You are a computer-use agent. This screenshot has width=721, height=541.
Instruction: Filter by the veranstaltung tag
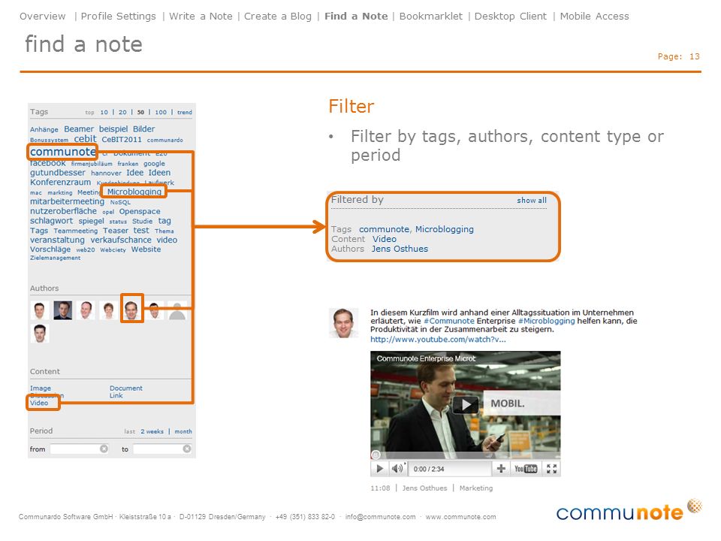tap(57, 240)
